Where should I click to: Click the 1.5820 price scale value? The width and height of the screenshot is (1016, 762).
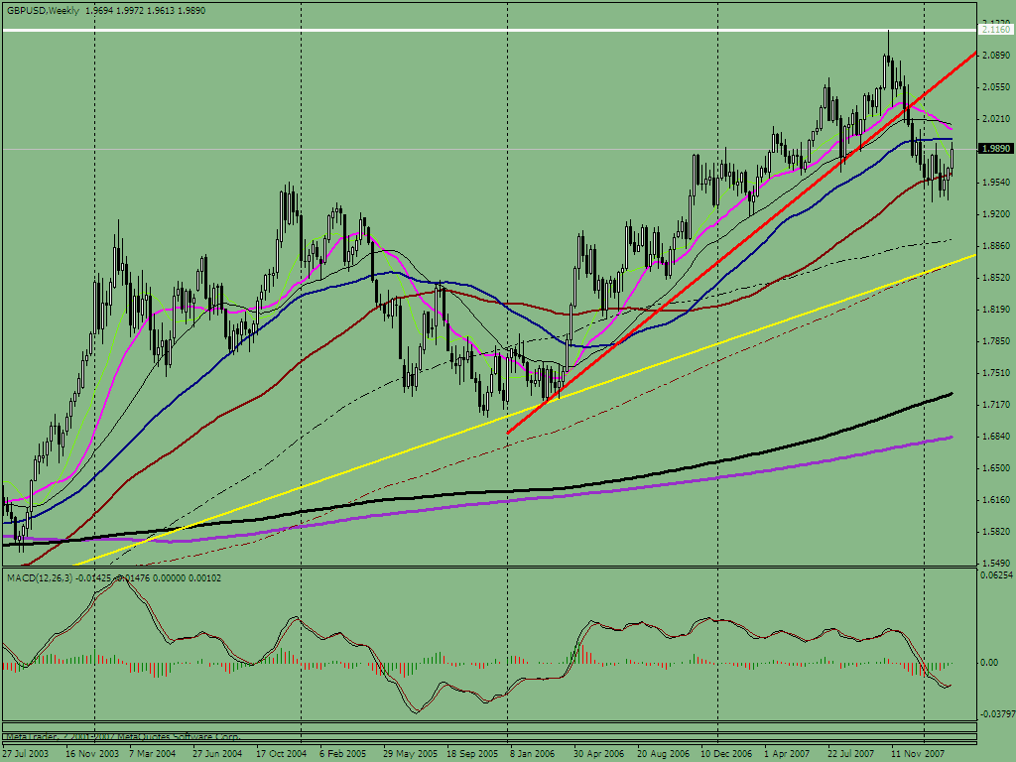pos(996,532)
